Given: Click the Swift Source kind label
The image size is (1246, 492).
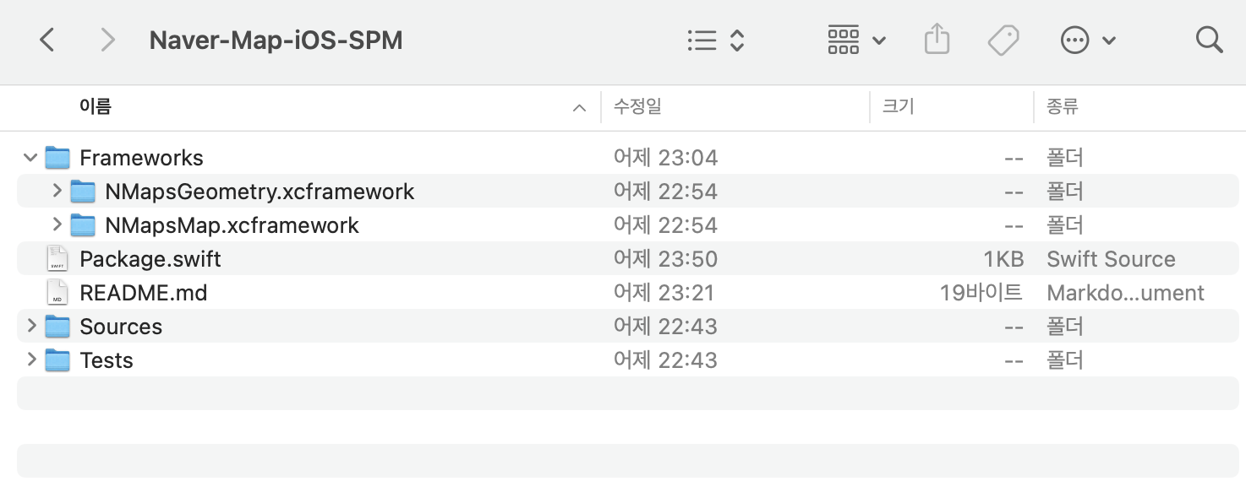Looking at the screenshot, I should [x=1111, y=259].
